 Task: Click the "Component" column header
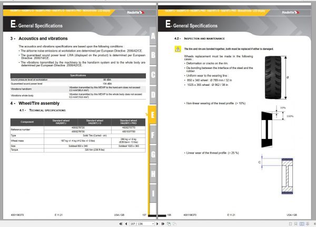(x=27, y=122)
